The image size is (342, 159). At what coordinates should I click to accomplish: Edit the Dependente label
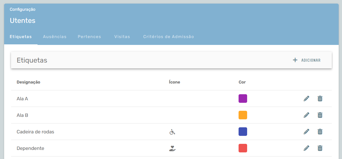306,148
